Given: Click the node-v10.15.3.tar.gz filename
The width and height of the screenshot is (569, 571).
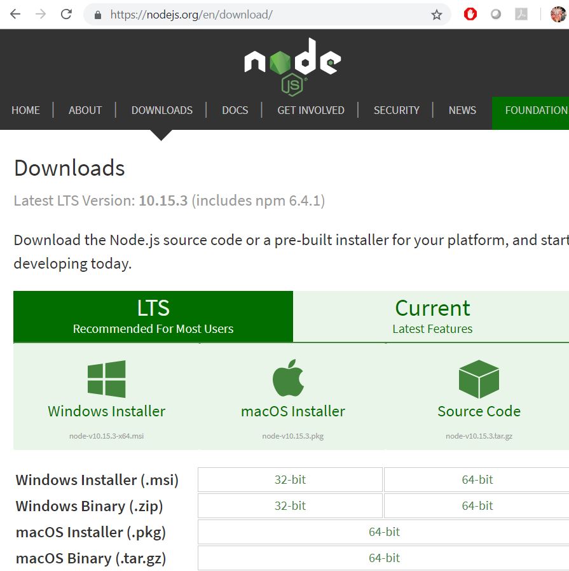Looking at the screenshot, I should (479, 436).
